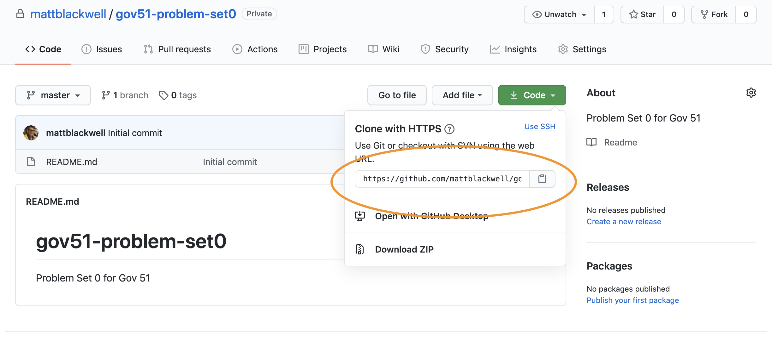Expand the master branch dropdown

click(x=53, y=95)
